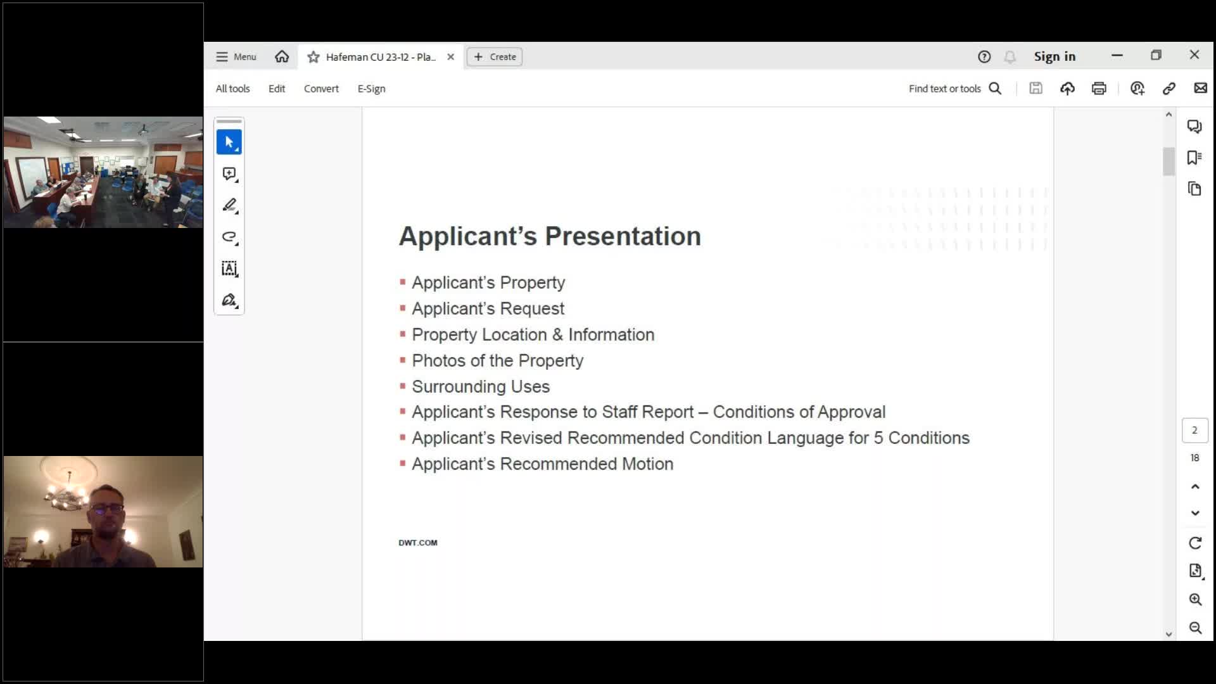Click the page number 2 field
Image resolution: width=1216 pixels, height=684 pixels.
(1194, 430)
